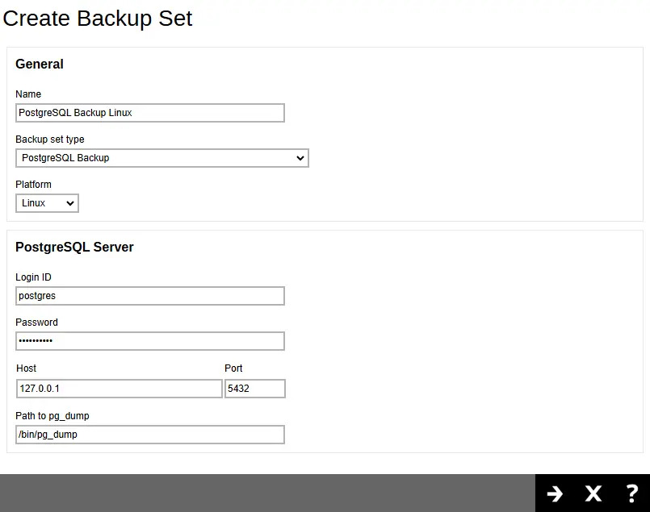
Task: Click the Port label text
Action: point(233,368)
